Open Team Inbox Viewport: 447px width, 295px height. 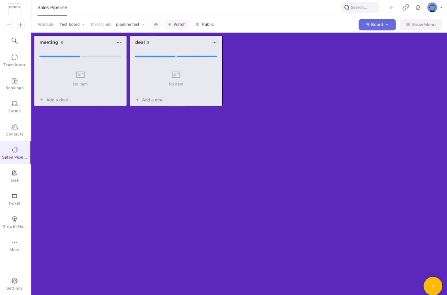coord(14,61)
